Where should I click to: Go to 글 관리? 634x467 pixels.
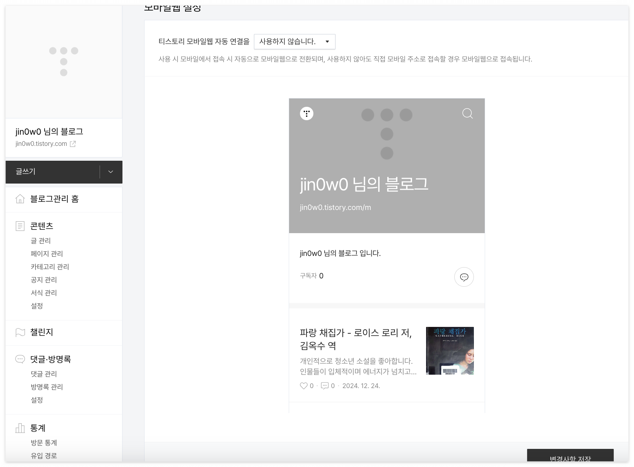coord(41,241)
